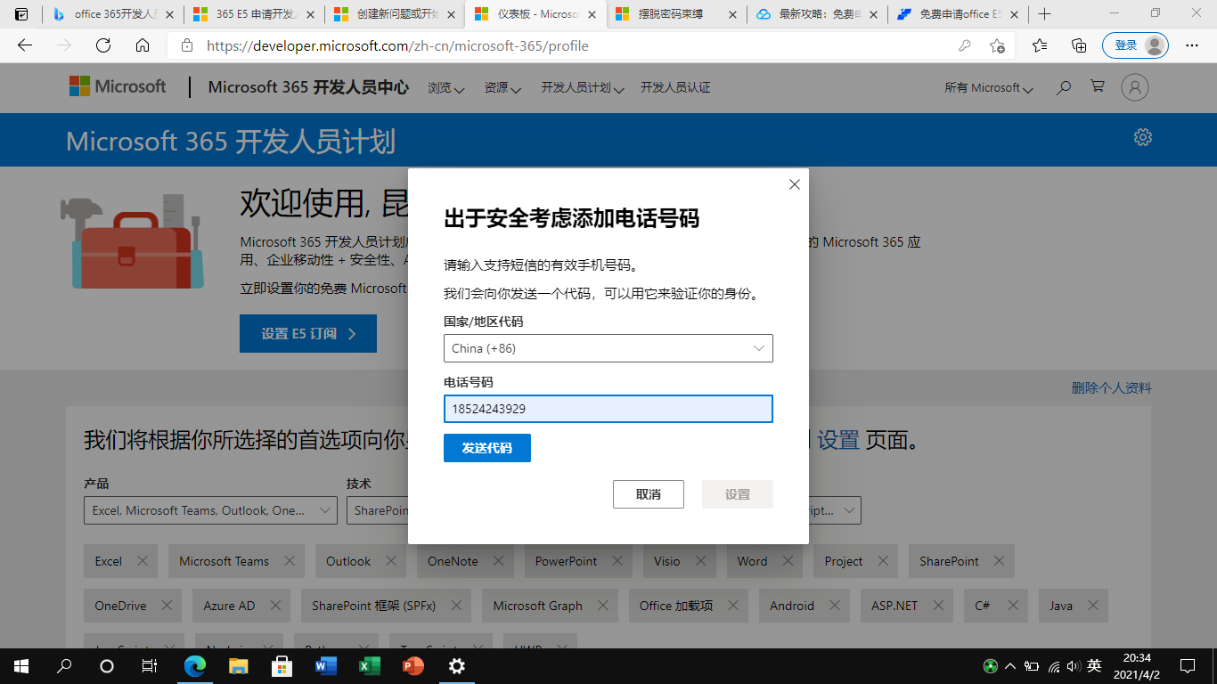1217x684 pixels.
Task: Remove the Azure AD tag
Action: point(274,606)
